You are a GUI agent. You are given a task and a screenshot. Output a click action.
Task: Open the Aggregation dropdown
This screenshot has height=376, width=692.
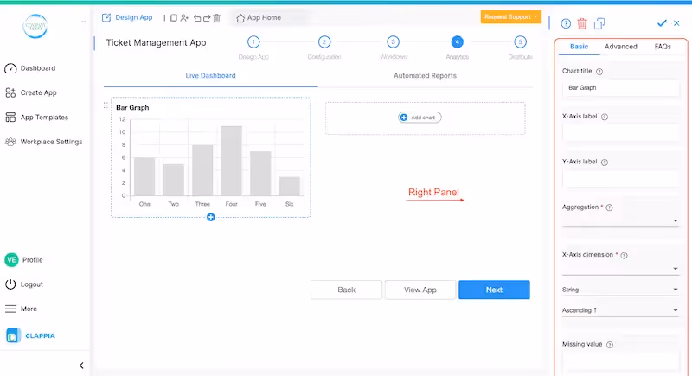pos(620,220)
